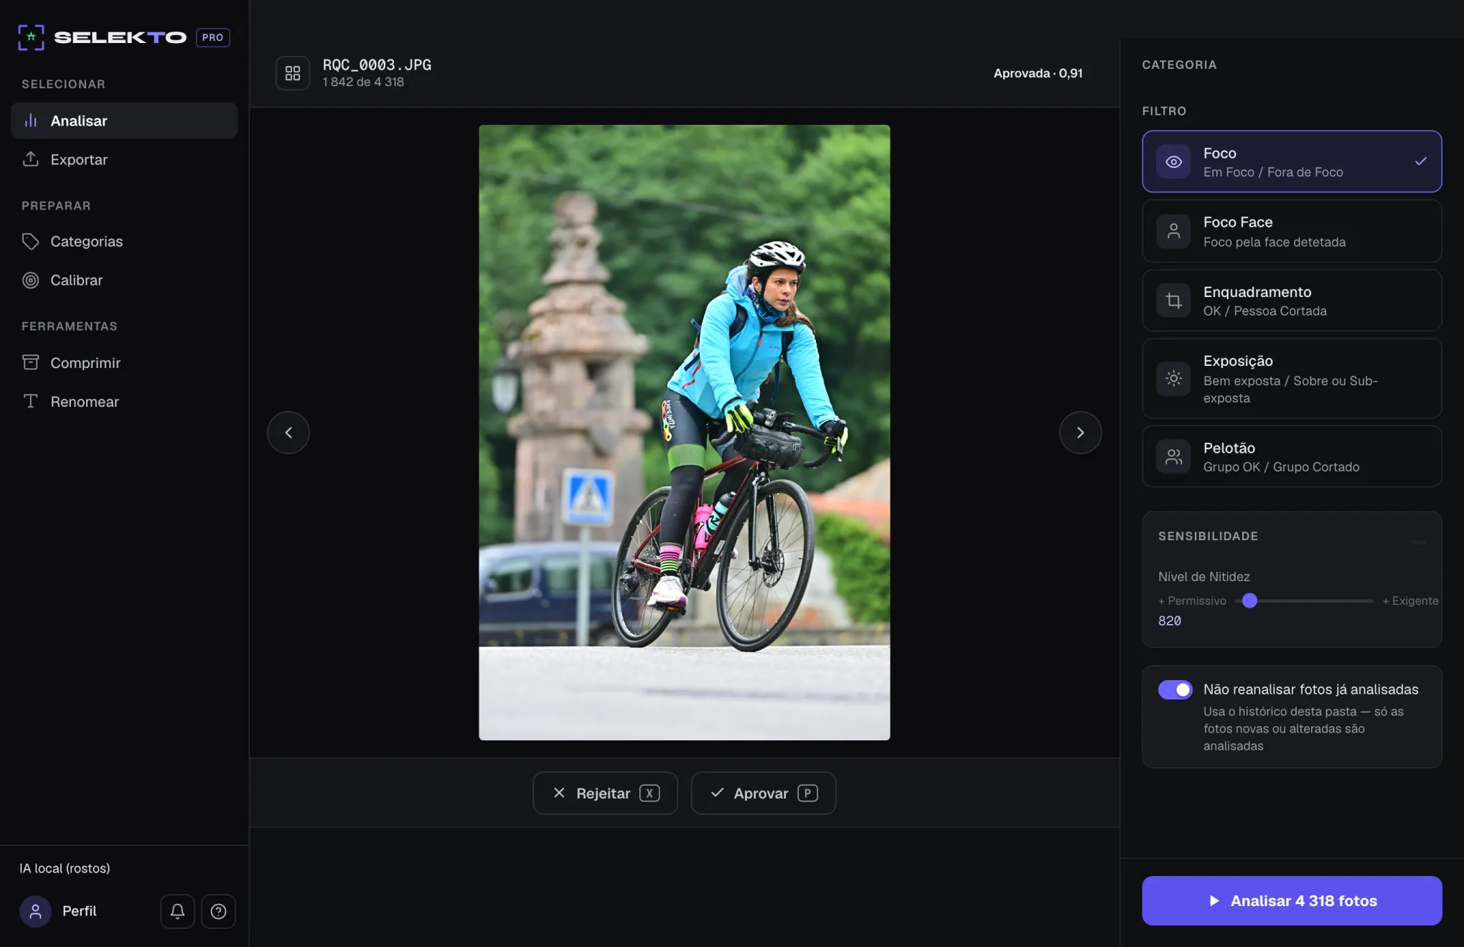The image size is (1464, 947).
Task: Click the target icon next to Calibrar
Action: tap(31, 280)
